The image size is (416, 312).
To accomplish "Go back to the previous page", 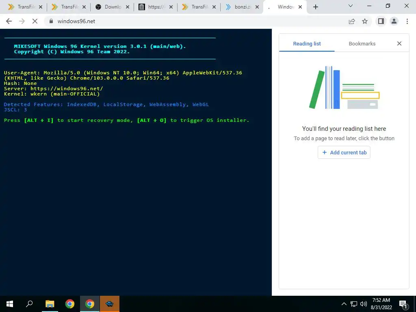I will pyautogui.click(x=9, y=21).
